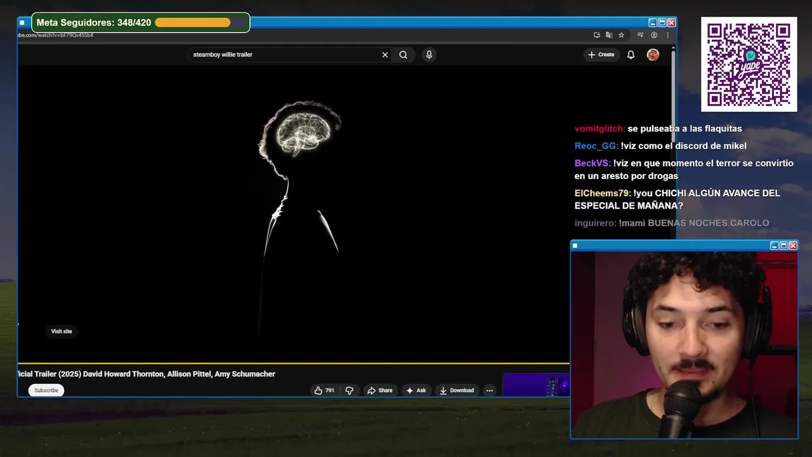
Task: Click username vomitglitch in chat
Action: 599,129
